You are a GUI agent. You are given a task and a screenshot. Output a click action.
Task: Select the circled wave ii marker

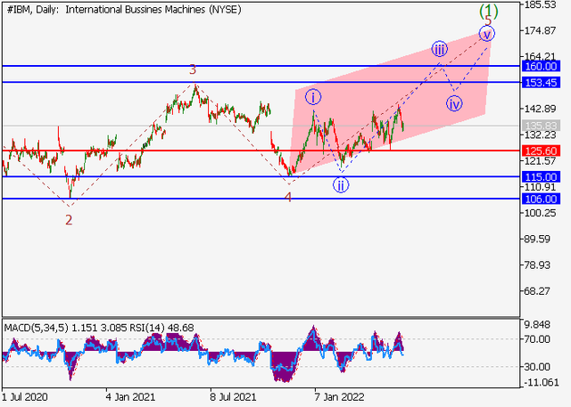[x=342, y=185]
